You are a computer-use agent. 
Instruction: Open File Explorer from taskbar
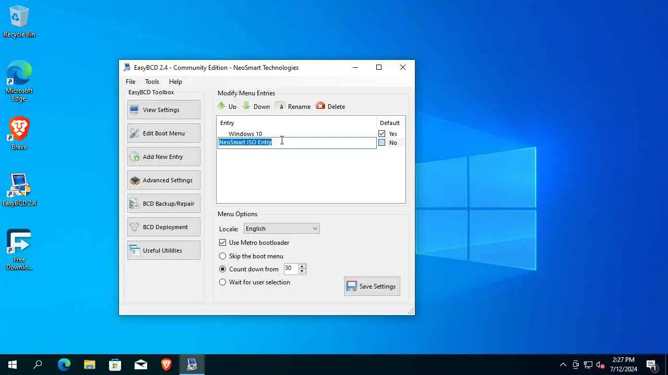89,365
